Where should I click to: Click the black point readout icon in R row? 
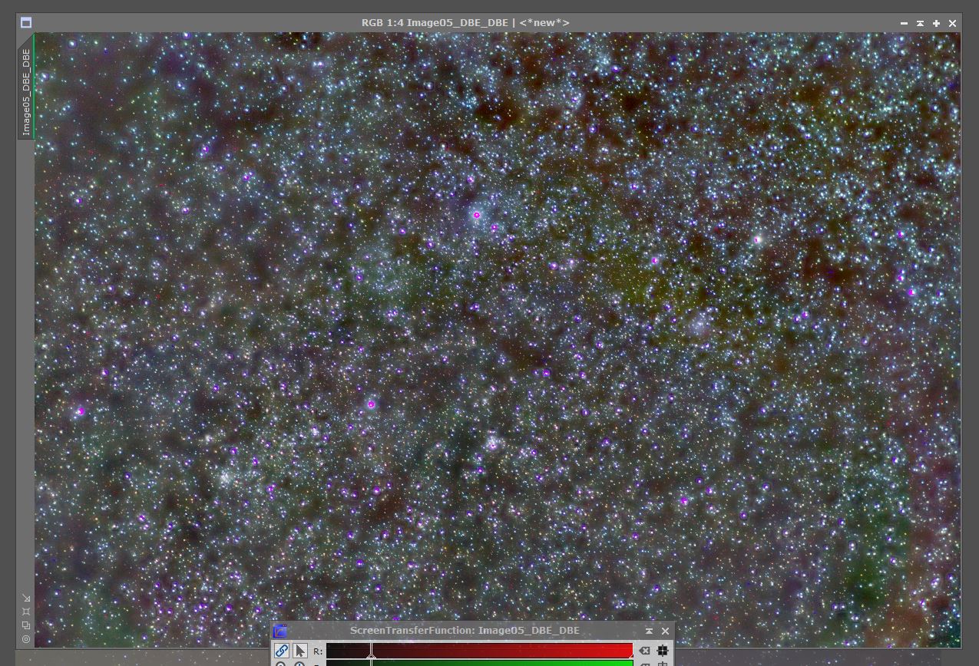[663, 651]
